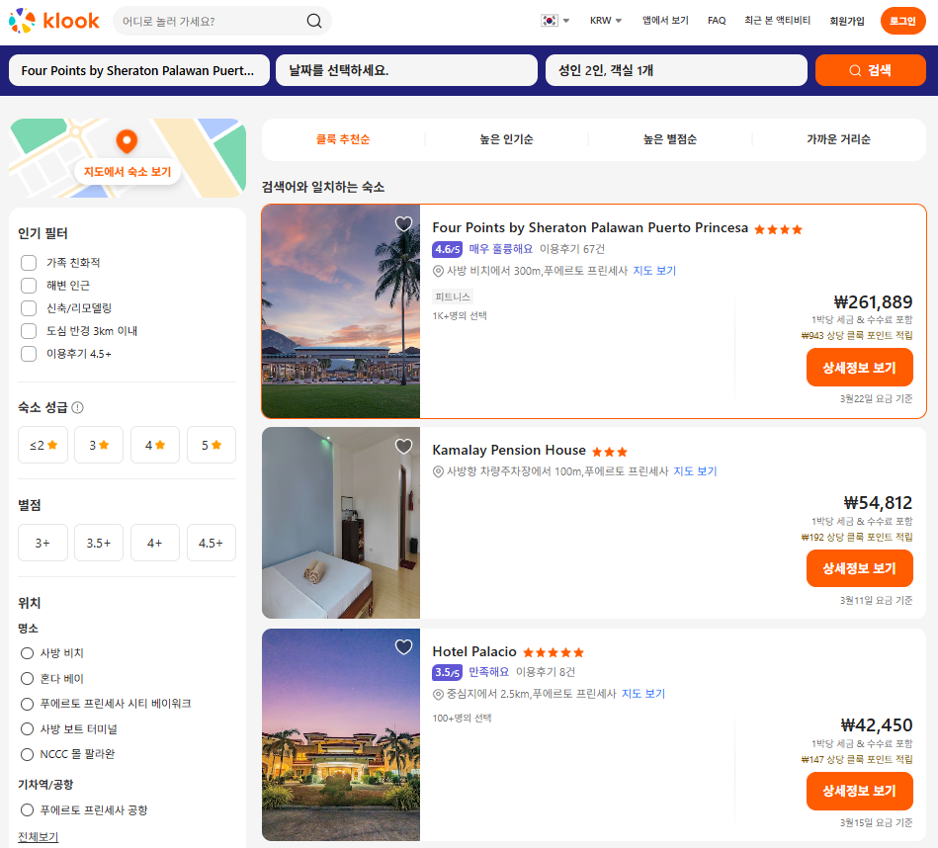The image size is (938, 848).
Task: Open the 날짜를 선택하세요 date picker
Action: point(406,70)
